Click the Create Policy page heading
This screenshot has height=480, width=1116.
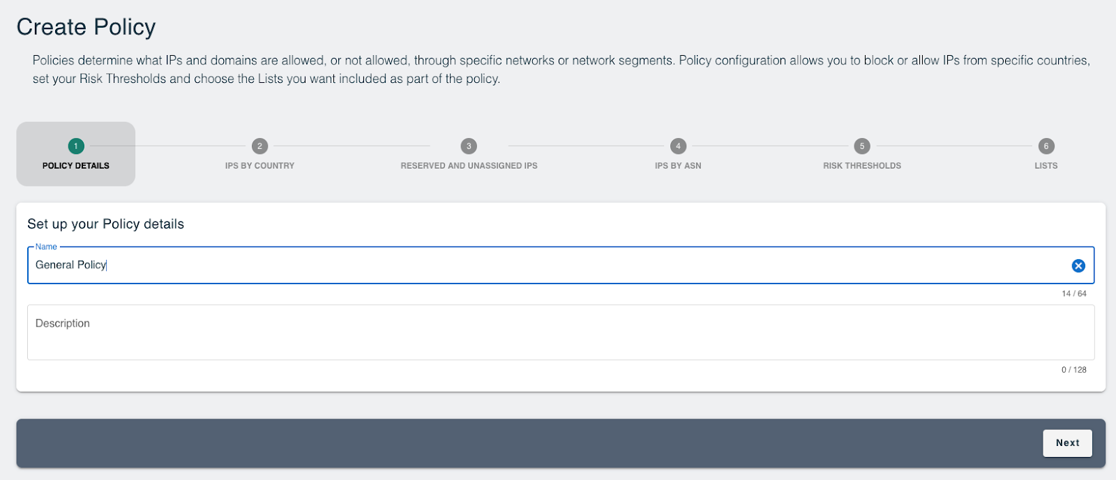(x=86, y=27)
